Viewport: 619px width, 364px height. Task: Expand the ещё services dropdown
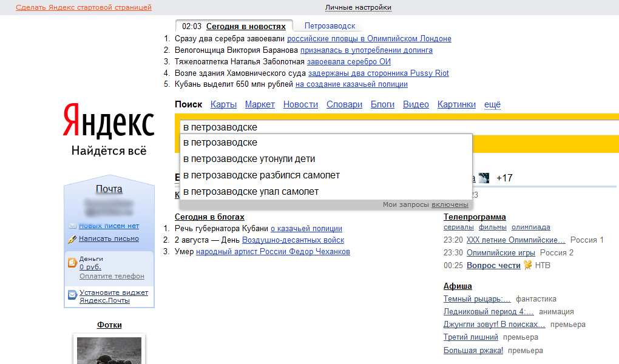pos(492,104)
